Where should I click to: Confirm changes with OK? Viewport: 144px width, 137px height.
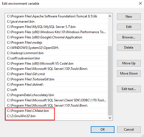coord(103,130)
